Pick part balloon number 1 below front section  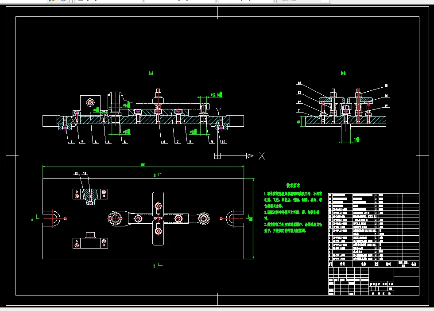click(x=72, y=142)
